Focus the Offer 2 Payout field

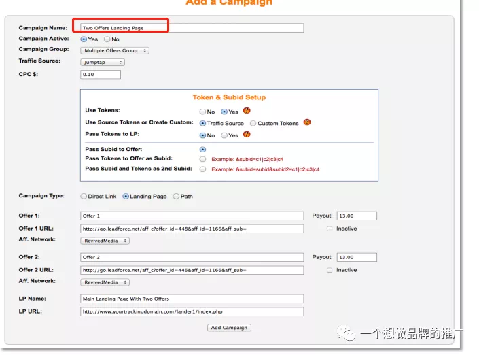357,258
